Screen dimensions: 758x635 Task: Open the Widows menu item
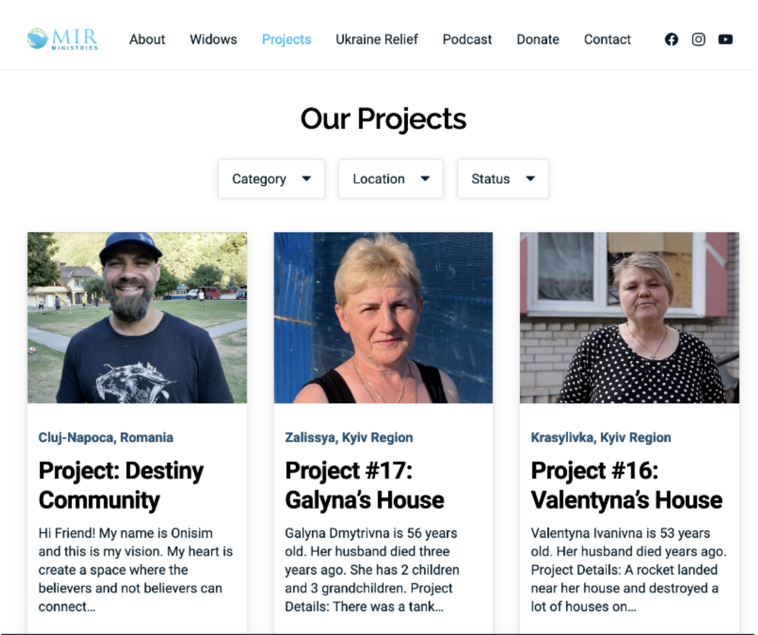tap(213, 40)
